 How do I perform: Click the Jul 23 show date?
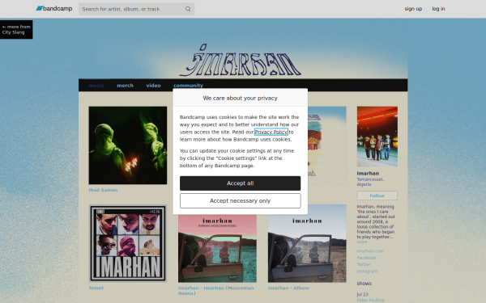click(x=362, y=294)
